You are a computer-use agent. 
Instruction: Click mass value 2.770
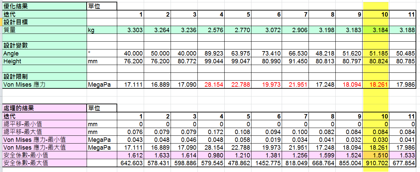(x=238, y=30)
